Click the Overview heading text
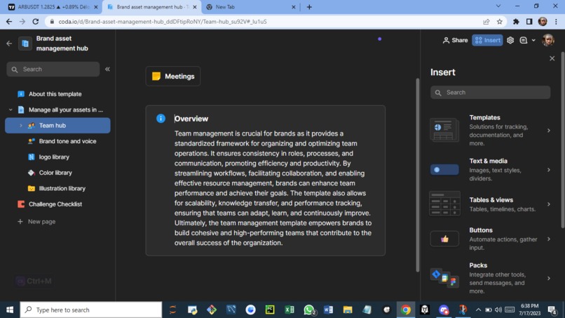565x318 pixels. point(191,119)
